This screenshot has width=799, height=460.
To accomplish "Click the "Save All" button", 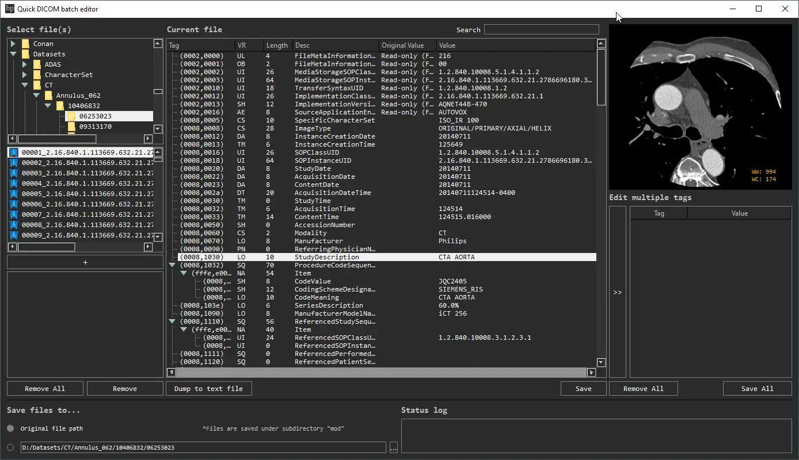I will (x=757, y=388).
